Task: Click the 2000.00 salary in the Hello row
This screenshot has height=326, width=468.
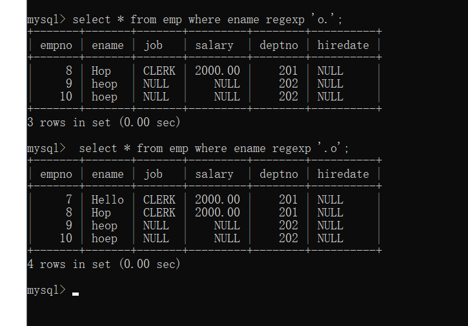Action: coord(218,199)
